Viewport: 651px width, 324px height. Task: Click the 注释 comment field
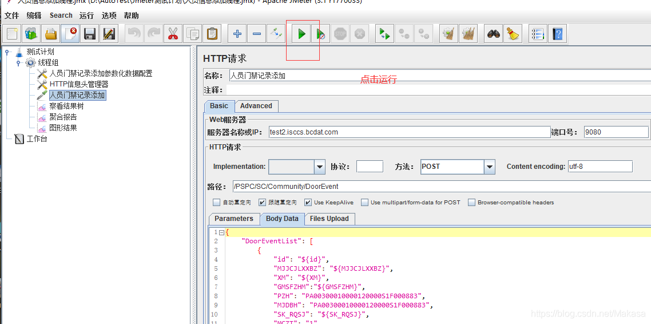(x=439, y=90)
